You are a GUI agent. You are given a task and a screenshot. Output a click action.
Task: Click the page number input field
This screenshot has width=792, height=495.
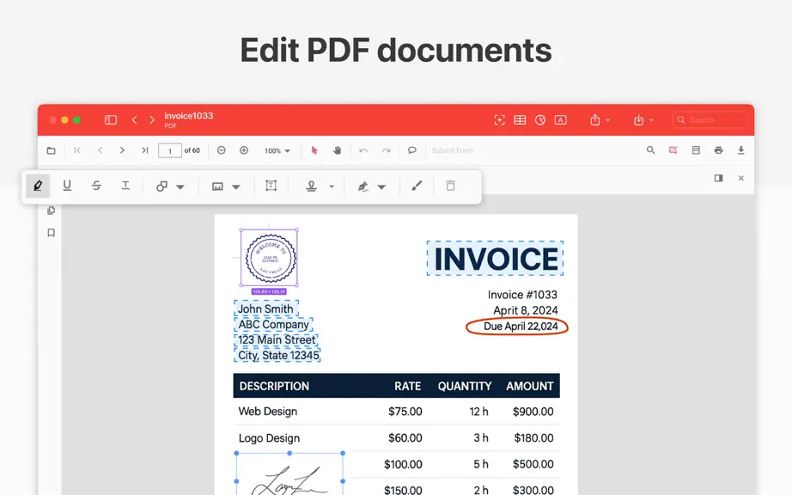pyautogui.click(x=170, y=150)
